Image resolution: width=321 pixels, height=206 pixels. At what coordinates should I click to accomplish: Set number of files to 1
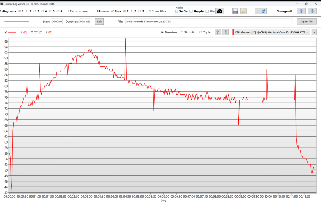pos(124,11)
